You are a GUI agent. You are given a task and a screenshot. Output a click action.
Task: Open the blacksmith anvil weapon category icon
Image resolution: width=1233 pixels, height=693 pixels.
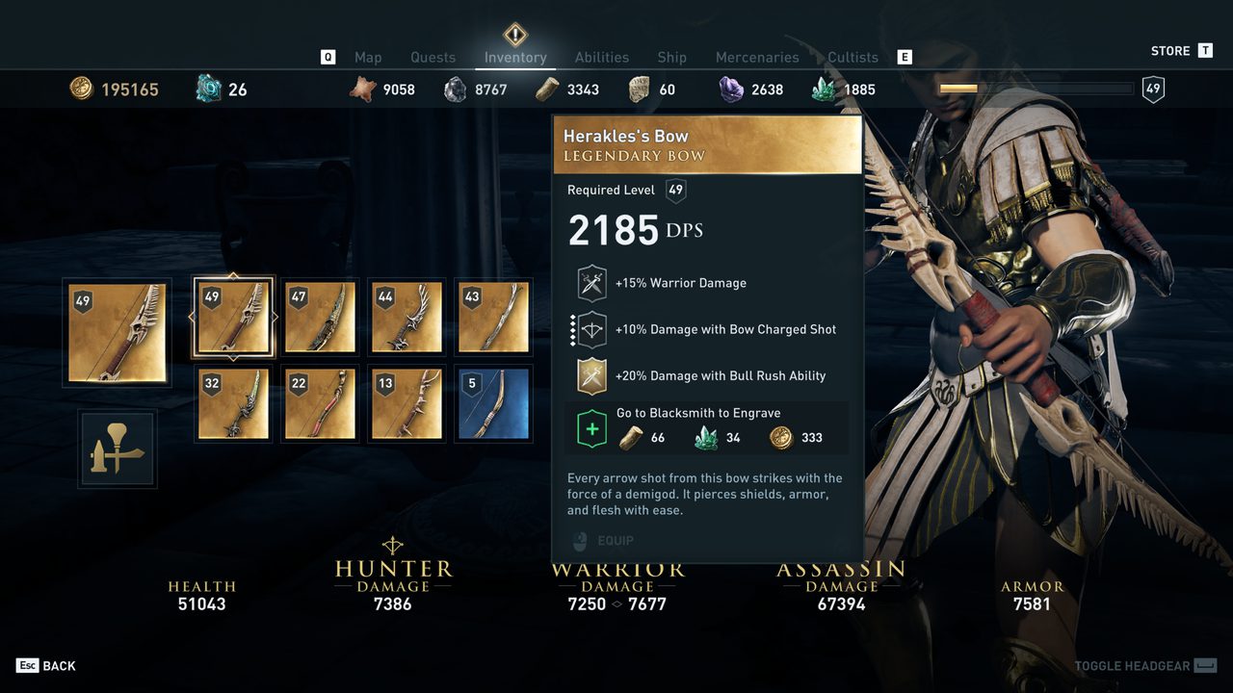tap(118, 449)
